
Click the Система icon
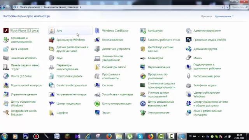coord(97,85)
